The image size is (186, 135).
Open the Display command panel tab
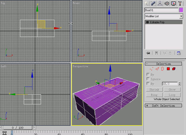[x=173, y=3]
